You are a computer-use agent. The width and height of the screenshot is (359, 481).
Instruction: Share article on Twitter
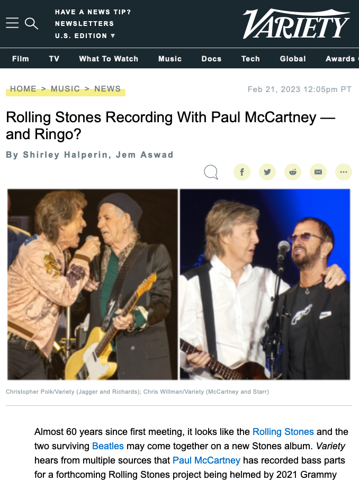pyautogui.click(x=267, y=172)
